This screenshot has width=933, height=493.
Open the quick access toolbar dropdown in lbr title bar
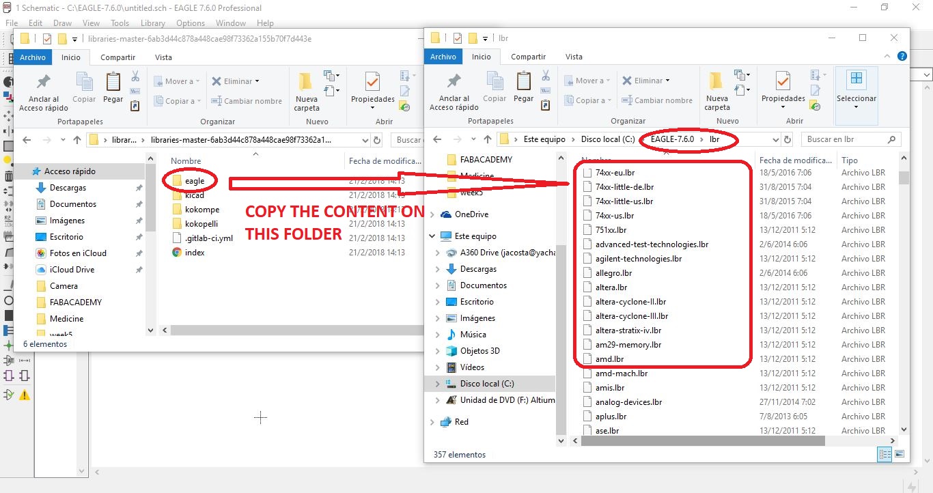[485, 38]
